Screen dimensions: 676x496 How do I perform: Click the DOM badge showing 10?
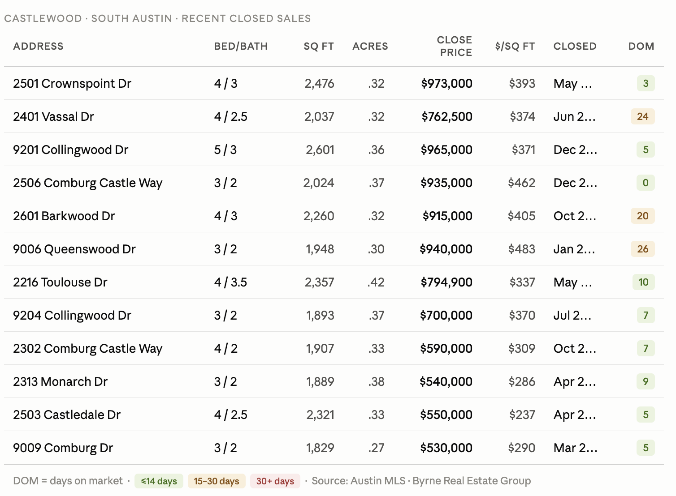click(x=643, y=282)
